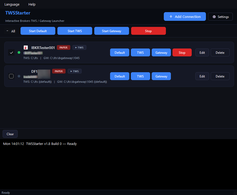
Task: Edit the DF1 connection
Action: click(x=202, y=76)
